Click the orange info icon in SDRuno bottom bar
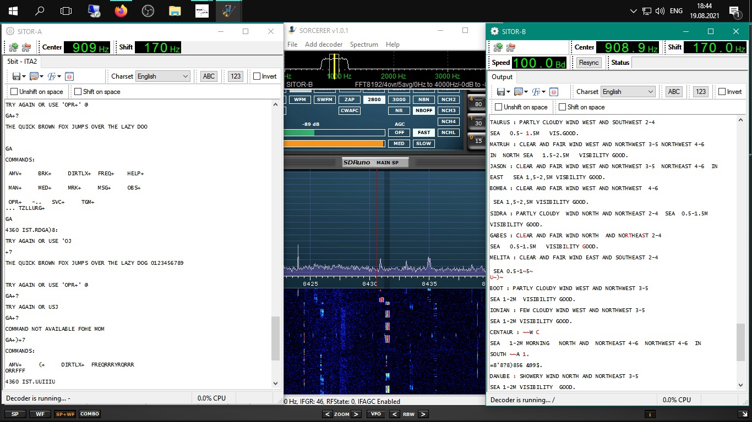752x422 pixels. coord(650,414)
